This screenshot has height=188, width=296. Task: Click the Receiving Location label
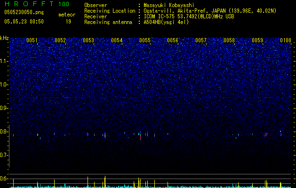click(x=110, y=11)
